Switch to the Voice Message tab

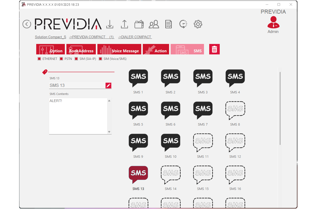[x=119, y=49]
